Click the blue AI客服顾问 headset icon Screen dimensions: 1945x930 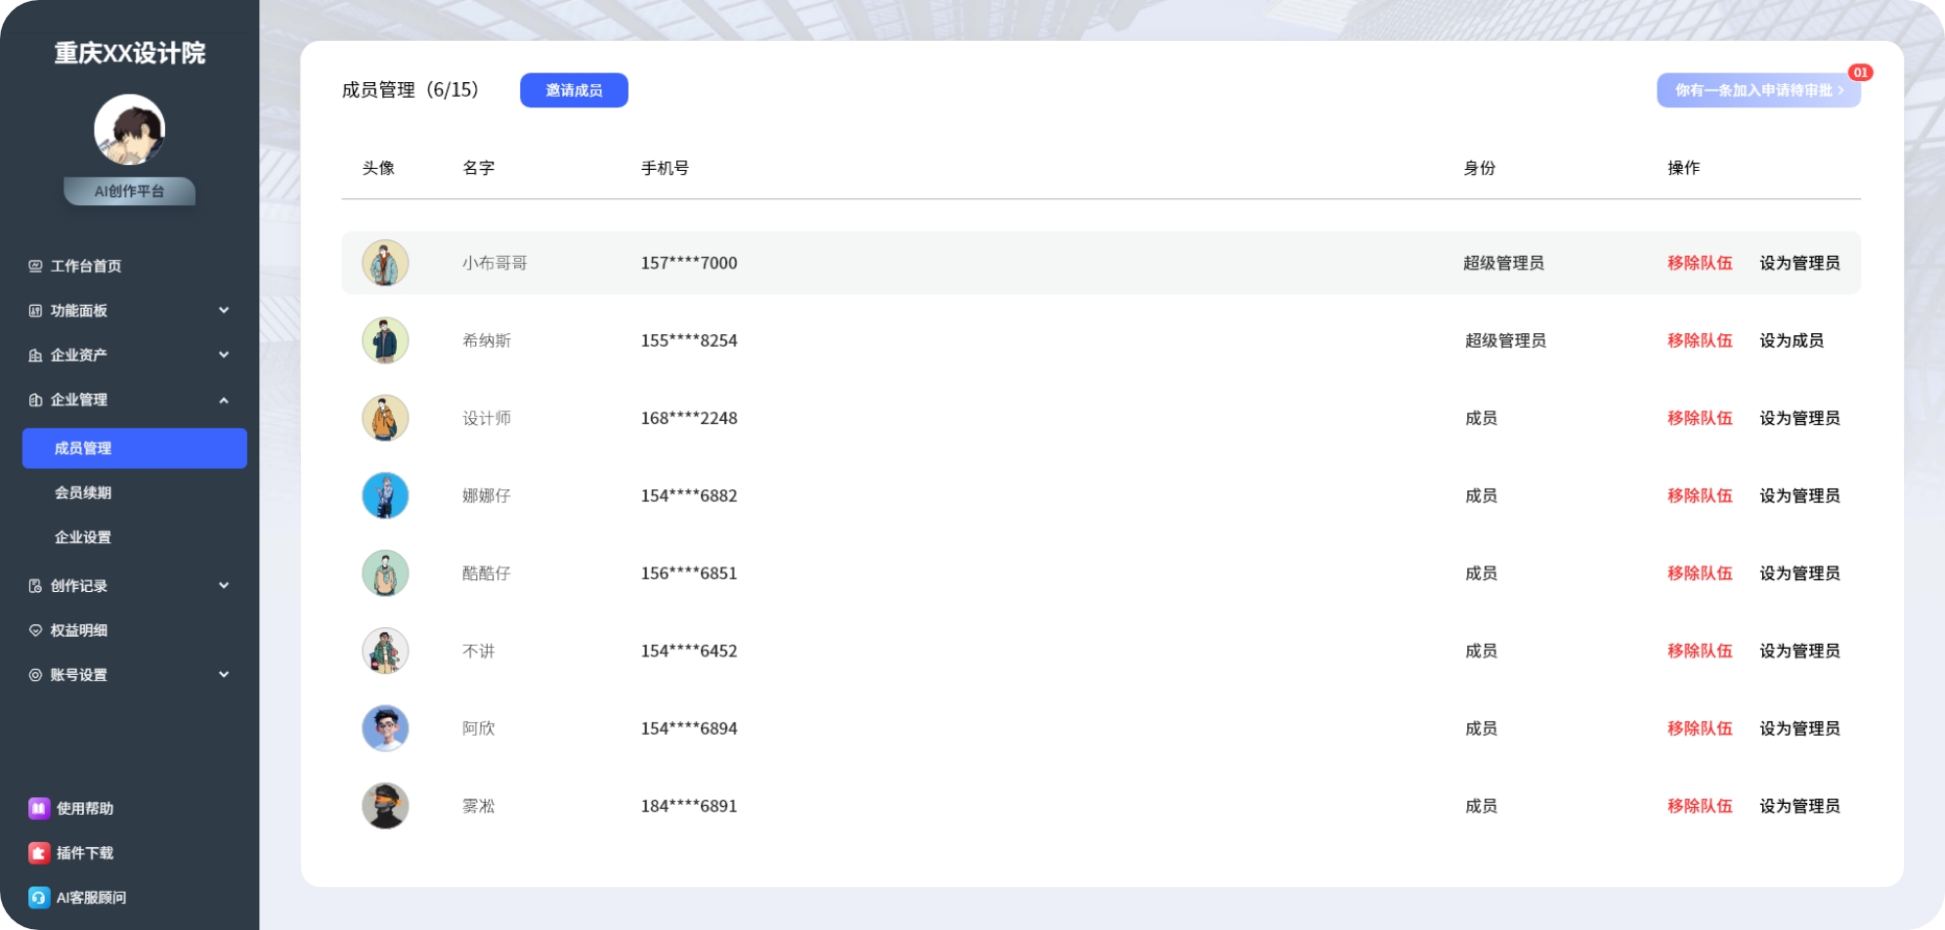tap(38, 898)
